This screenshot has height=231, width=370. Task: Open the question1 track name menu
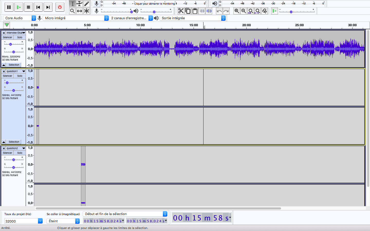pos(16,71)
